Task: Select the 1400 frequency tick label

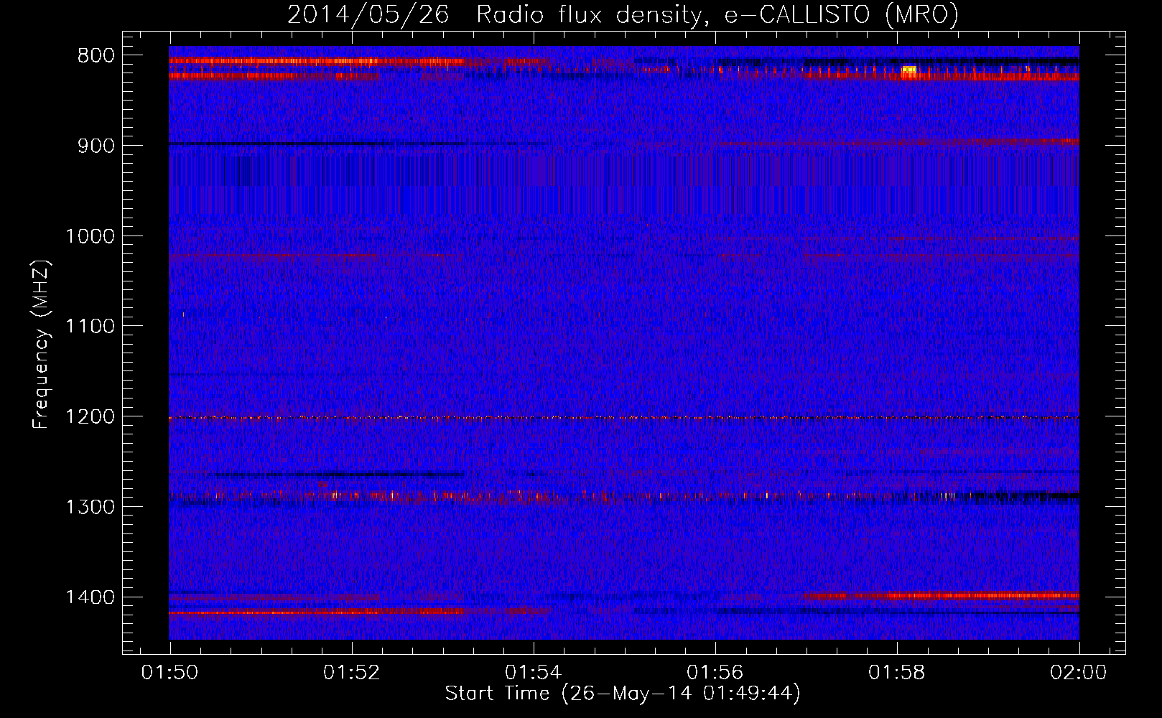Action: tap(90, 597)
